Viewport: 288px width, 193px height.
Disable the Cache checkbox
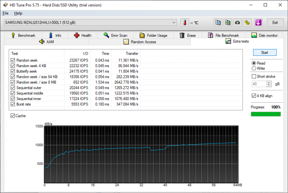tap(13, 116)
